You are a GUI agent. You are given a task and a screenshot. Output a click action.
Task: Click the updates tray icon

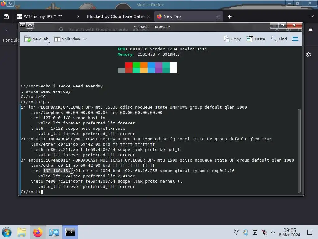coord(246,232)
